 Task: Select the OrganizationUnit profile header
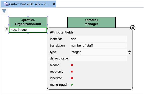click(28, 22)
